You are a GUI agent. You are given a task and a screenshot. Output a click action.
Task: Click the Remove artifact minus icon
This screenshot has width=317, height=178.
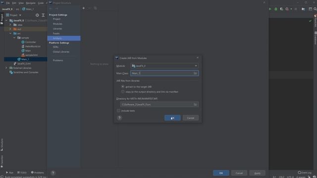tap(89, 8)
